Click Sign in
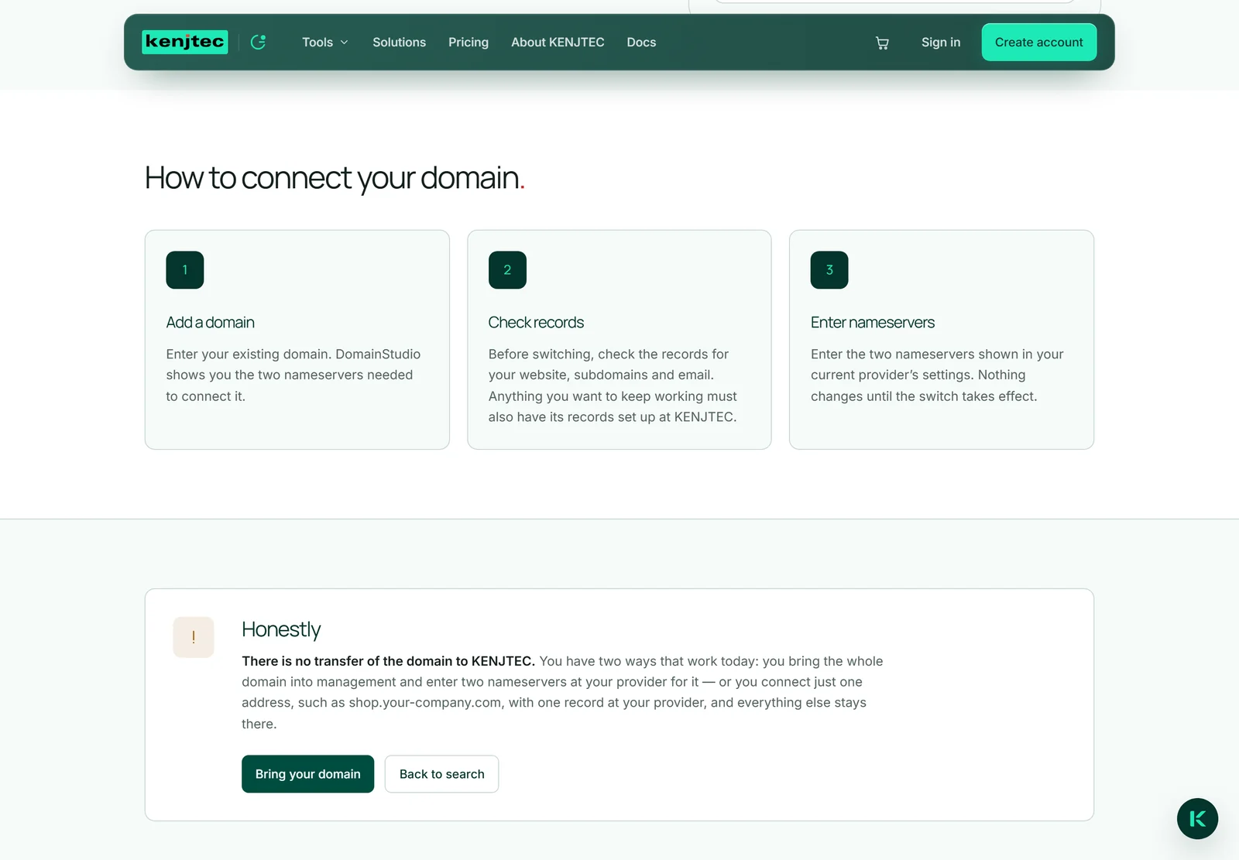 point(941,43)
